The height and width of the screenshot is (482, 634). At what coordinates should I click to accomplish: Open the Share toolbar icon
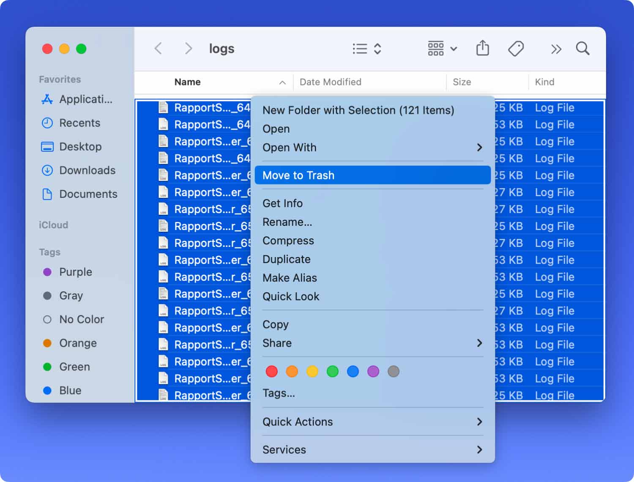(x=482, y=48)
